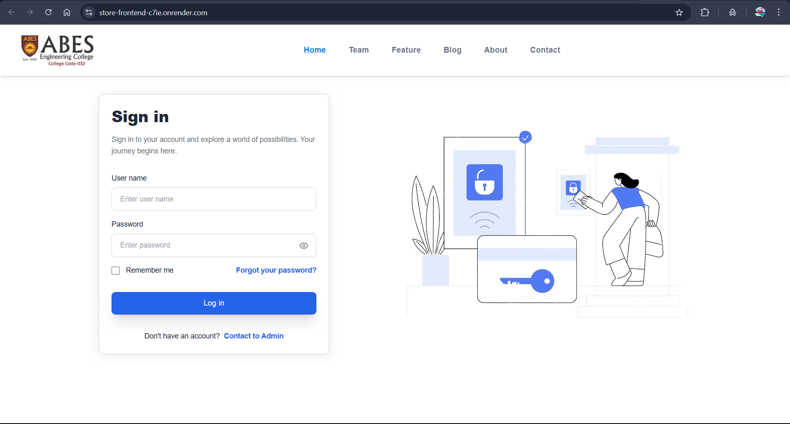Toggle password visibility with the eye icon

[x=303, y=245]
